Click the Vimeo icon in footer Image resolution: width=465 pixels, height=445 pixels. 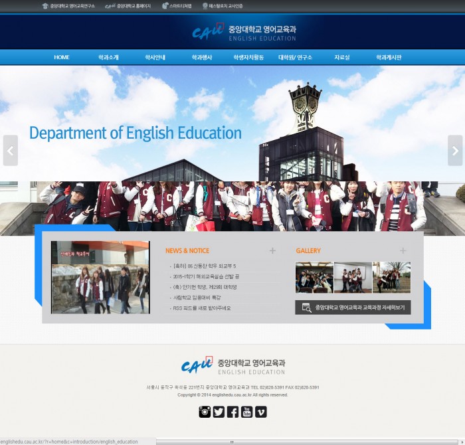(x=260, y=412)
